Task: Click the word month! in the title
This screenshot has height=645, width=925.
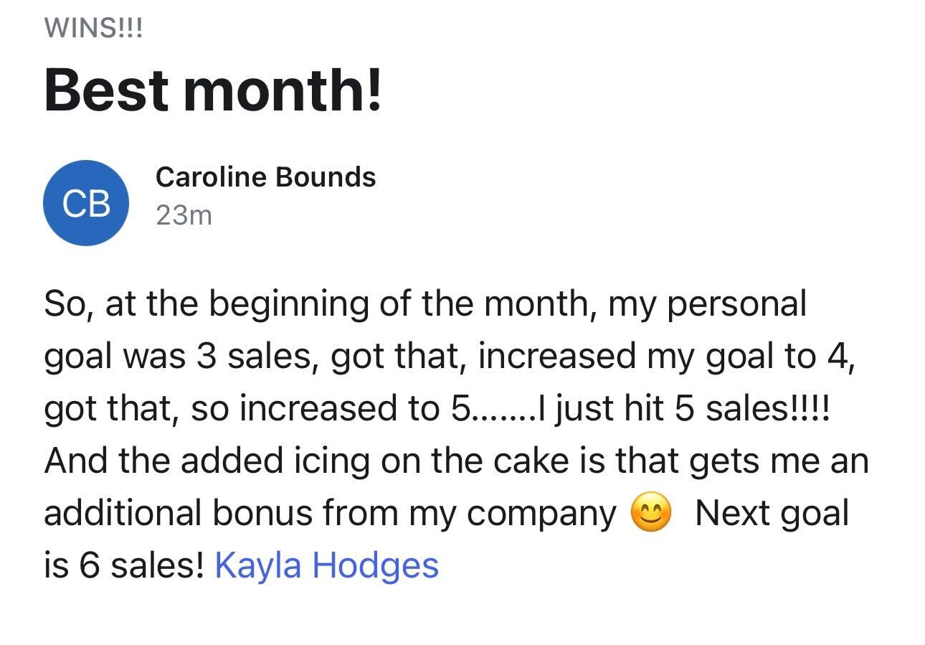Action: [x=283, y=90]
